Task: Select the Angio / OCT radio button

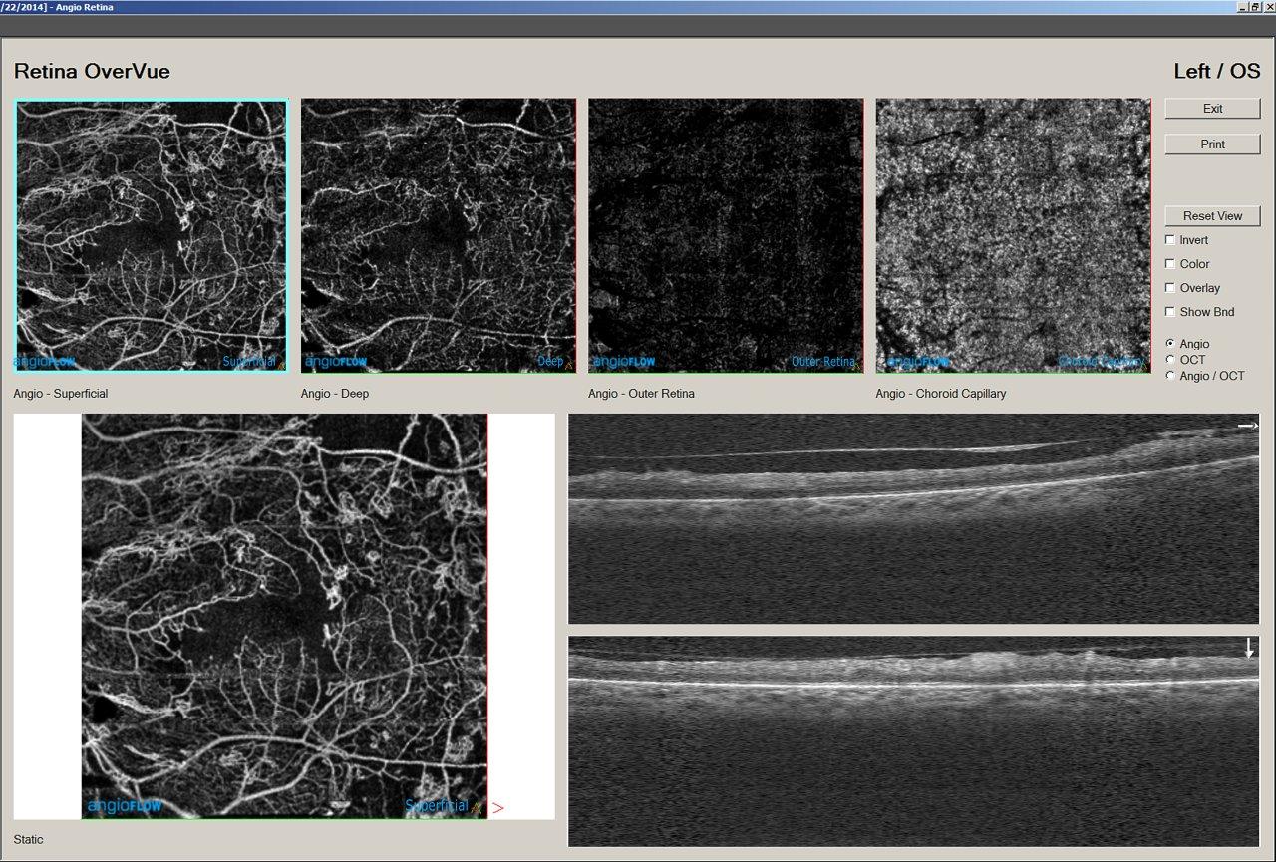Action: point(1170,376)
